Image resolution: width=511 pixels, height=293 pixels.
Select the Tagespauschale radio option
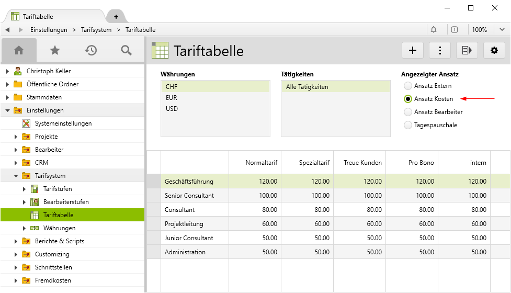click(408, 125)
